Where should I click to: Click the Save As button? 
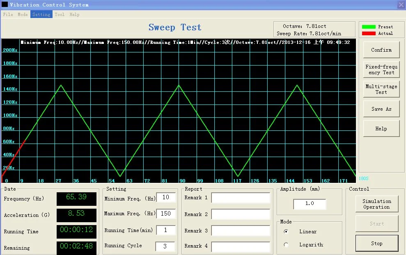coord(381,109)
